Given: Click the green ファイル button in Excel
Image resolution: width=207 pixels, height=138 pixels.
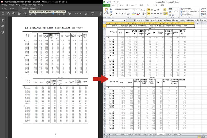Looking at the screenshot, I should pos(106,5).
